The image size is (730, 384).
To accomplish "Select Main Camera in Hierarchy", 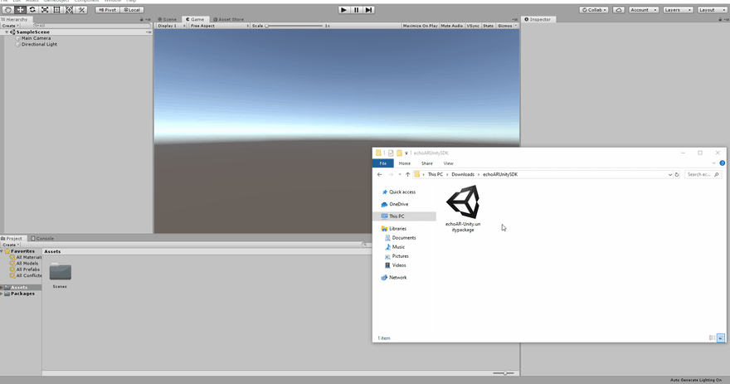I will coord(36,38).
